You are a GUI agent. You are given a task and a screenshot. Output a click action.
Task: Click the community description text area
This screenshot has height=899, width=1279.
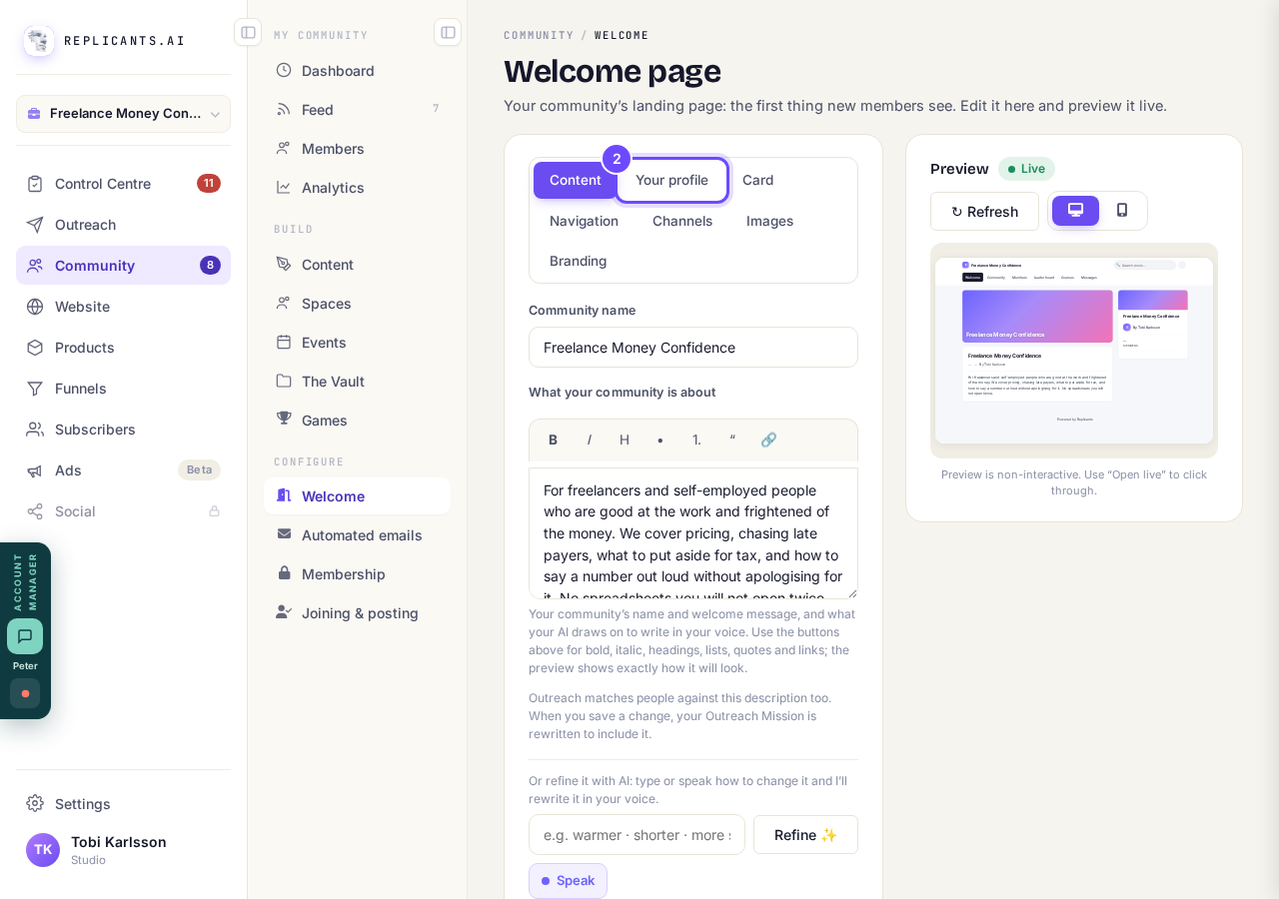point(693,533)
